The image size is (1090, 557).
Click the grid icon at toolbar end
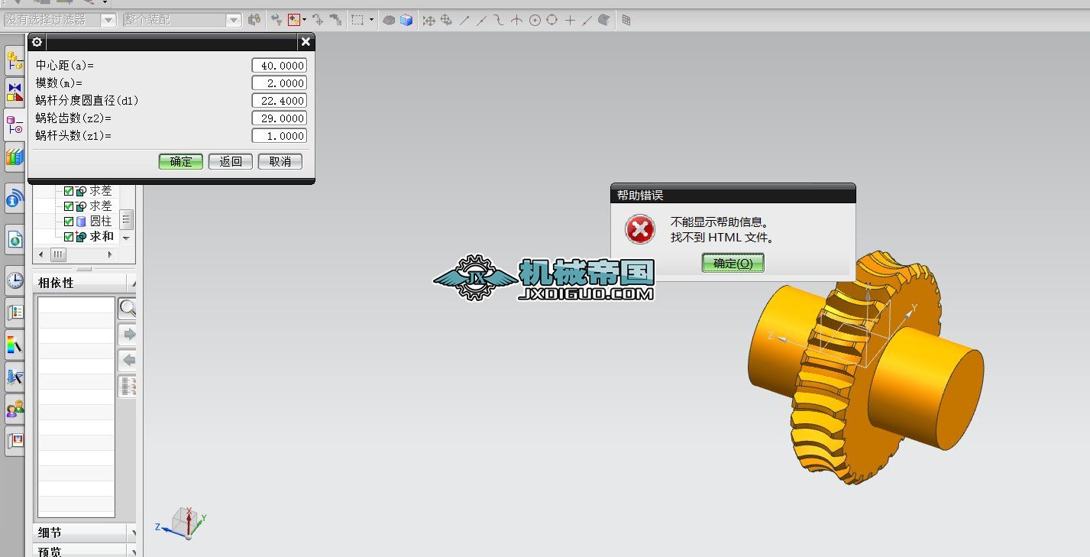tap(626, 21)
